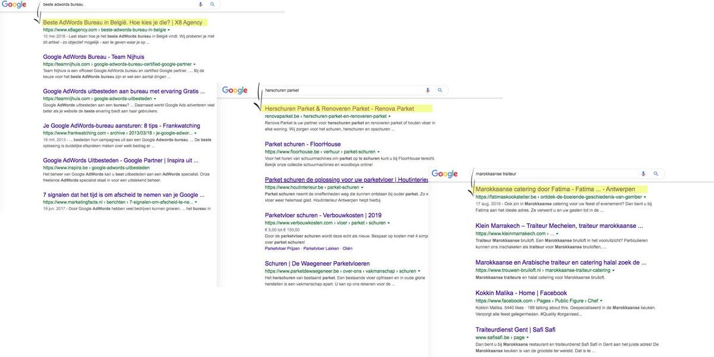This screenshot has width=714, height=357.
Task: Open 'Google AdWords Uitbesteden - Google Partner | Inspira' result
Action: [121, 160]
